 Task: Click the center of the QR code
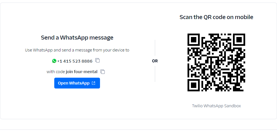[216, 63]
